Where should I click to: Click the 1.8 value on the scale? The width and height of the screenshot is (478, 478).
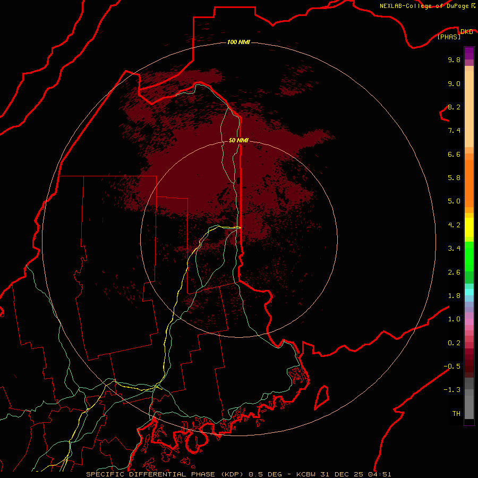[x=454, y=296]
